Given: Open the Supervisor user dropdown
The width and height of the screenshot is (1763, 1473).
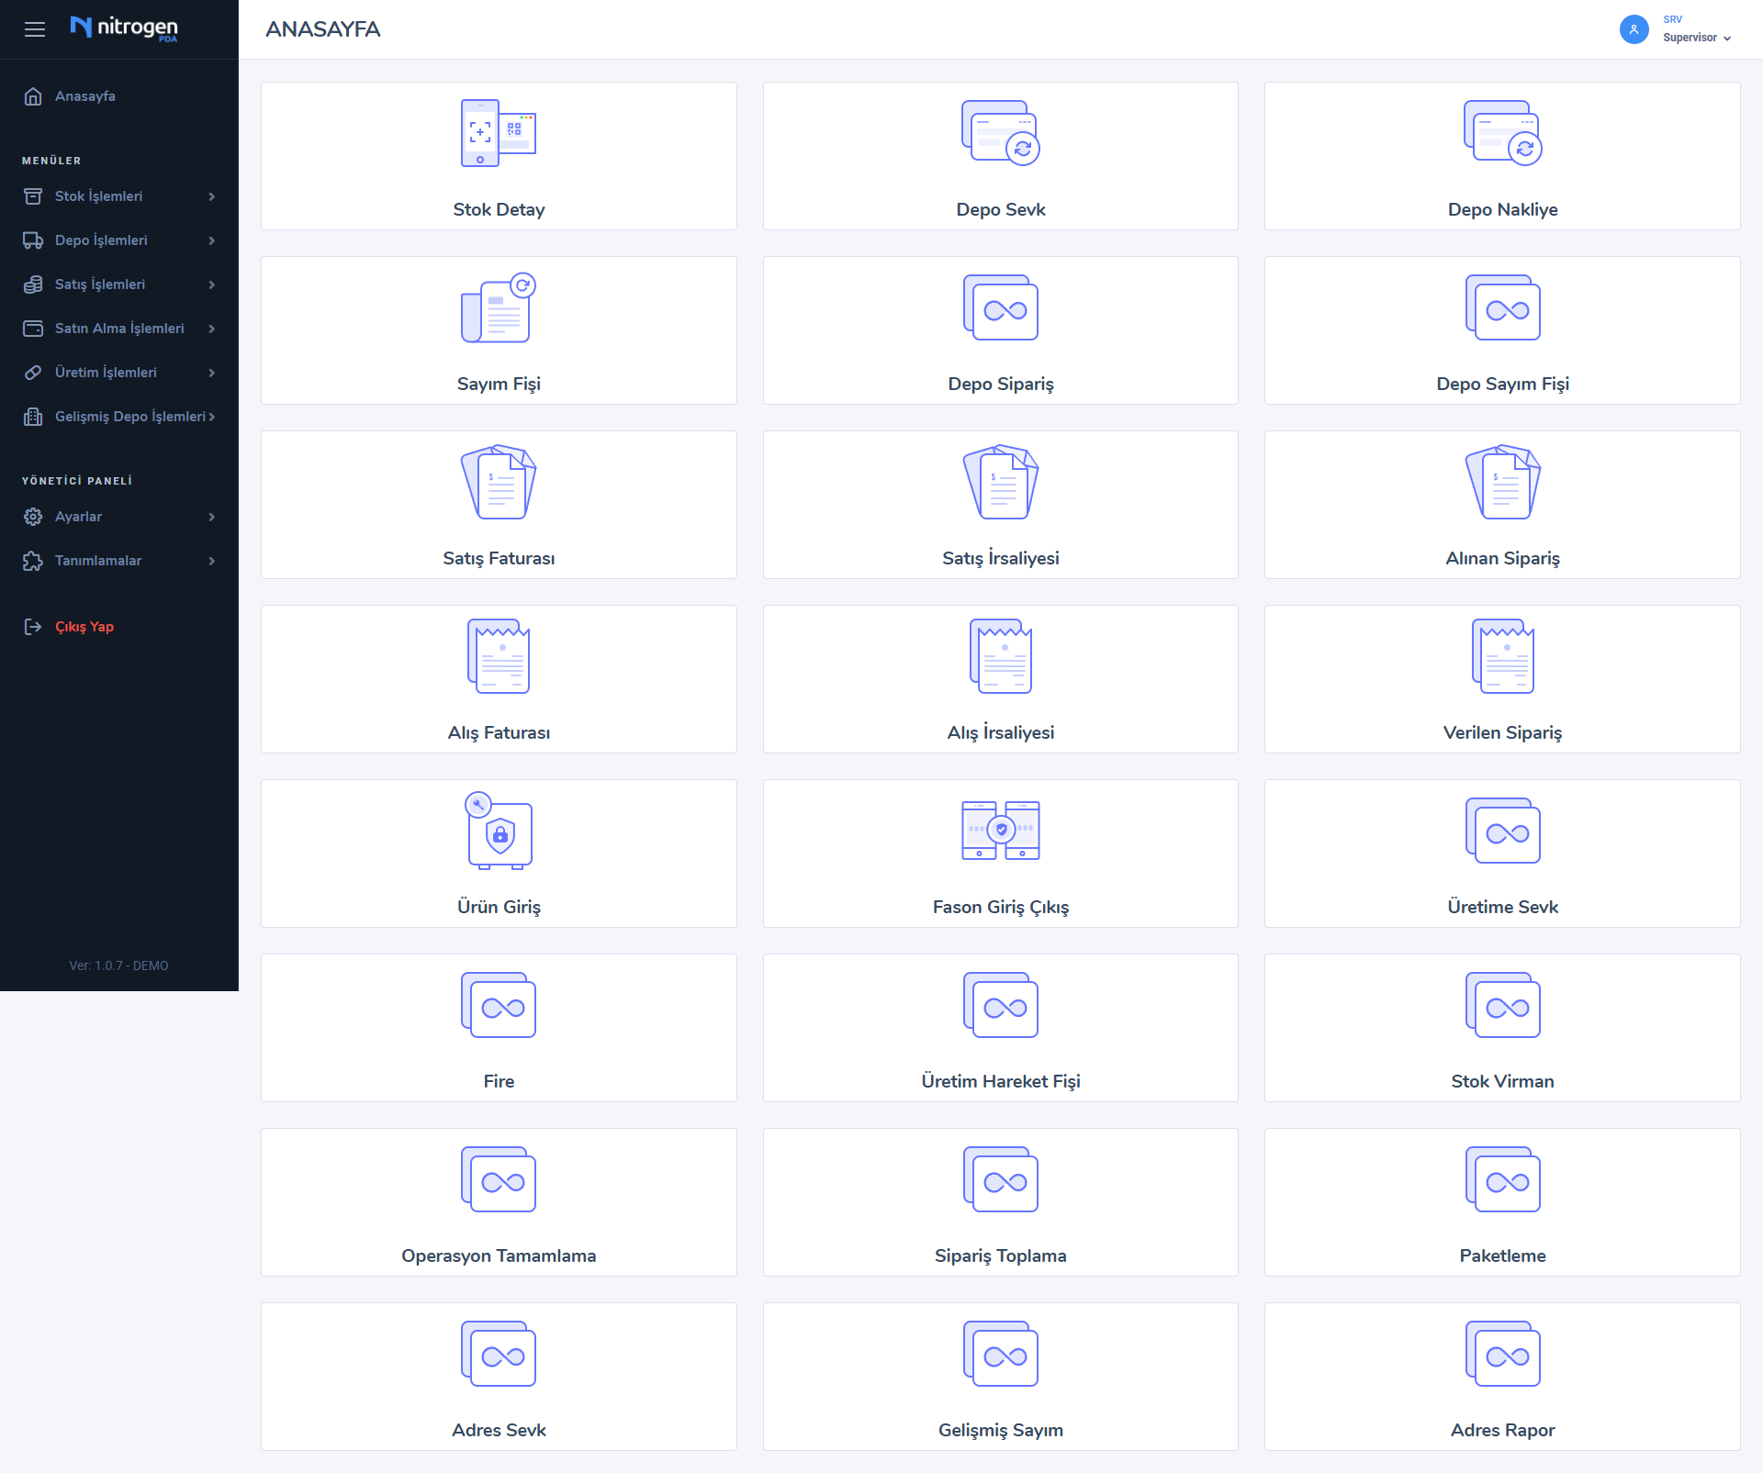Looking at the screenshot, I should click(1696, 38).
